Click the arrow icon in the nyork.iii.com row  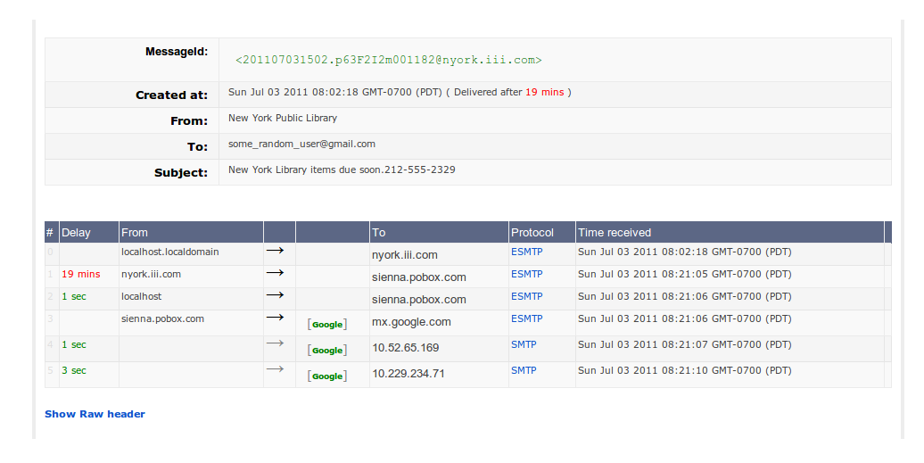point(276,273)
